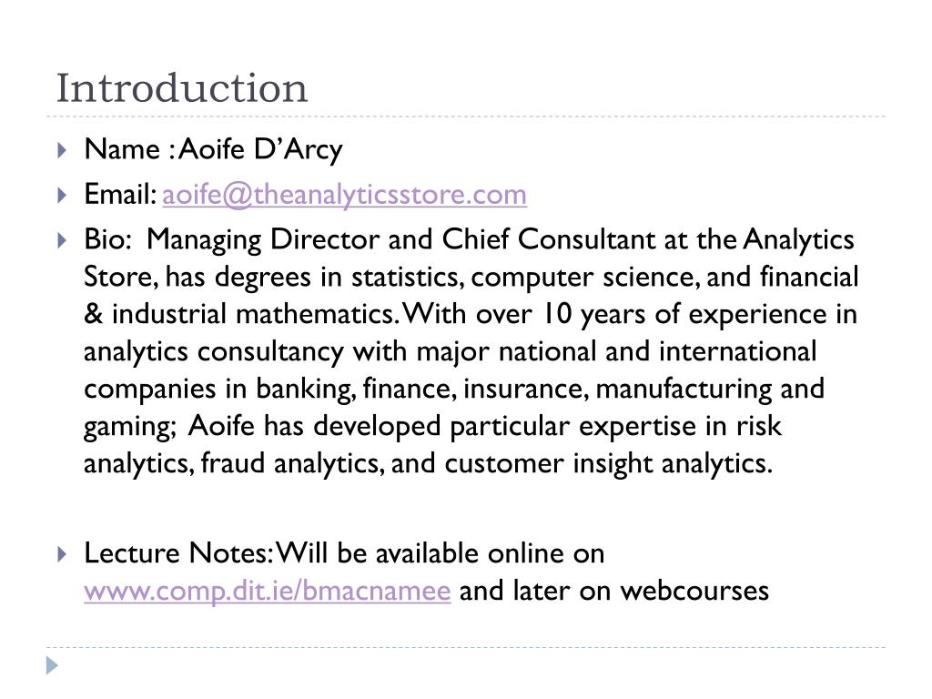Click the blue triangle in the slide footer
The width and height of the screenshot is (932, 699).
pyautogui.click(x=52, y=665)
